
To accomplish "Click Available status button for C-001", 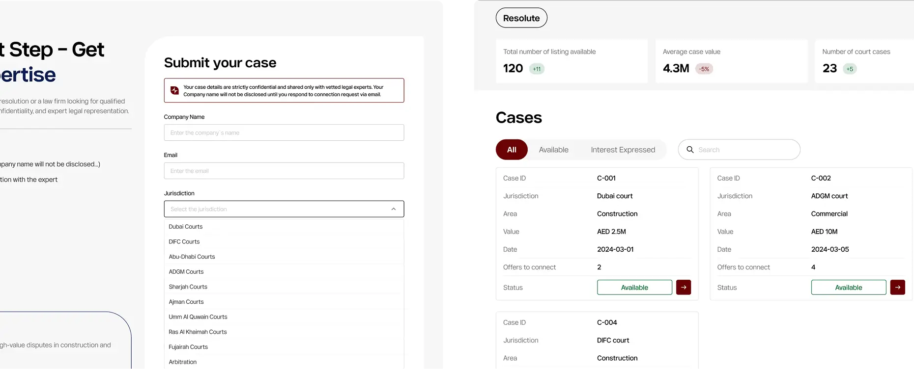I will click(634, 288).
